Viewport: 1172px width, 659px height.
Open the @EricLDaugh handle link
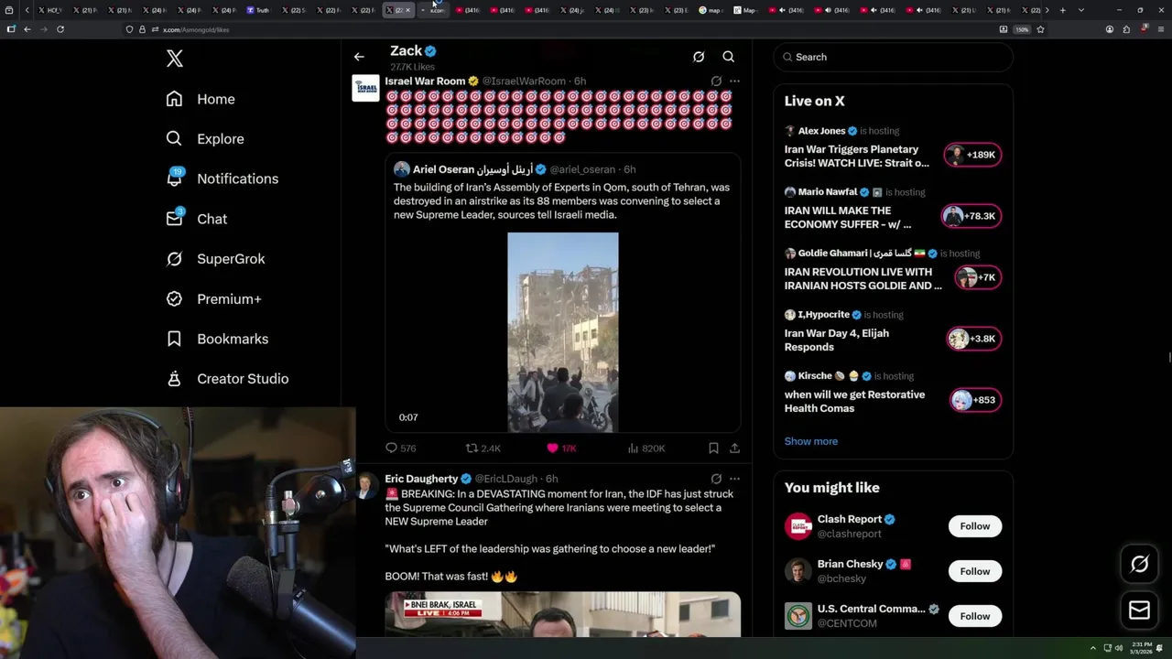506,479
